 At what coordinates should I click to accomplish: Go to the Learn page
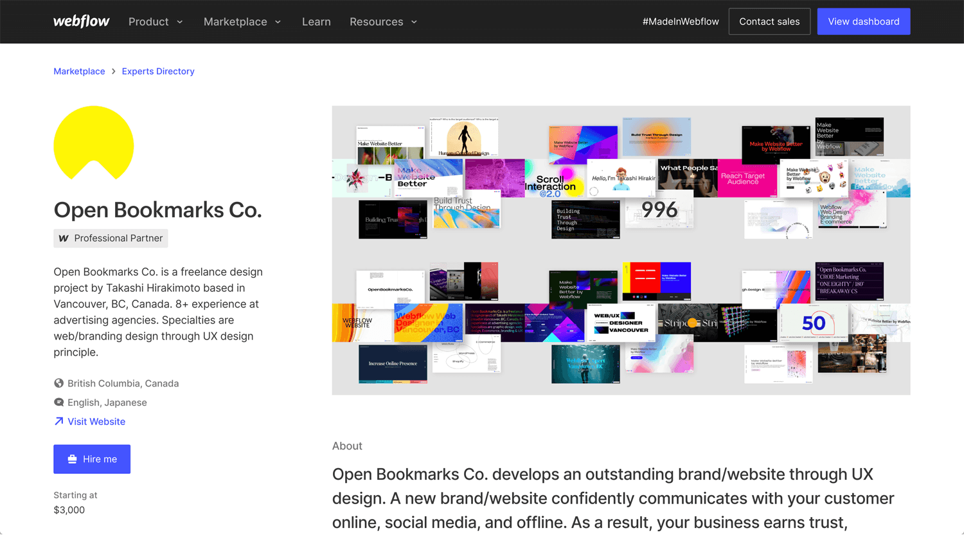point(316,22)
